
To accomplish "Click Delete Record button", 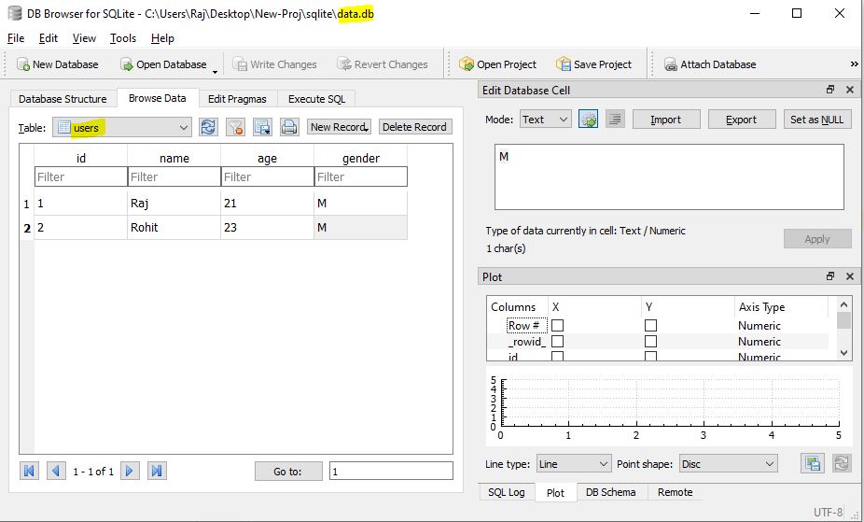I will (x=414, y=127).
